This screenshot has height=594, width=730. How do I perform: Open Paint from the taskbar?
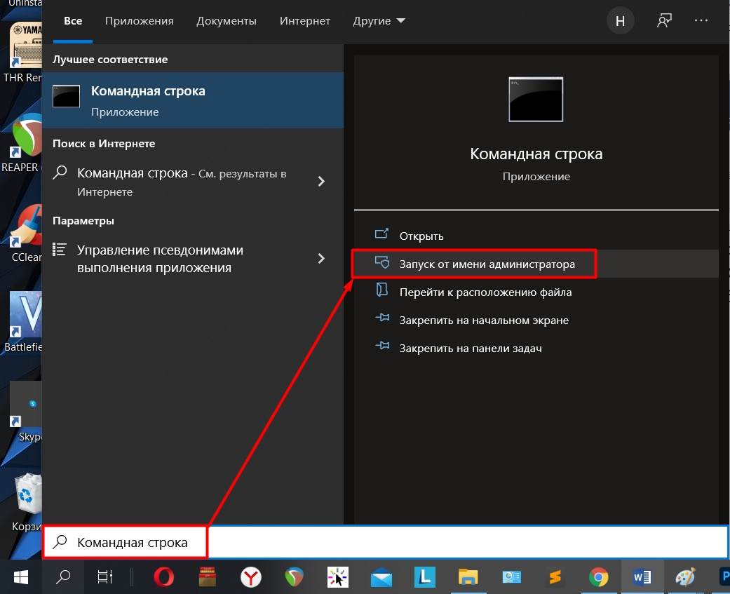(685, 577)
